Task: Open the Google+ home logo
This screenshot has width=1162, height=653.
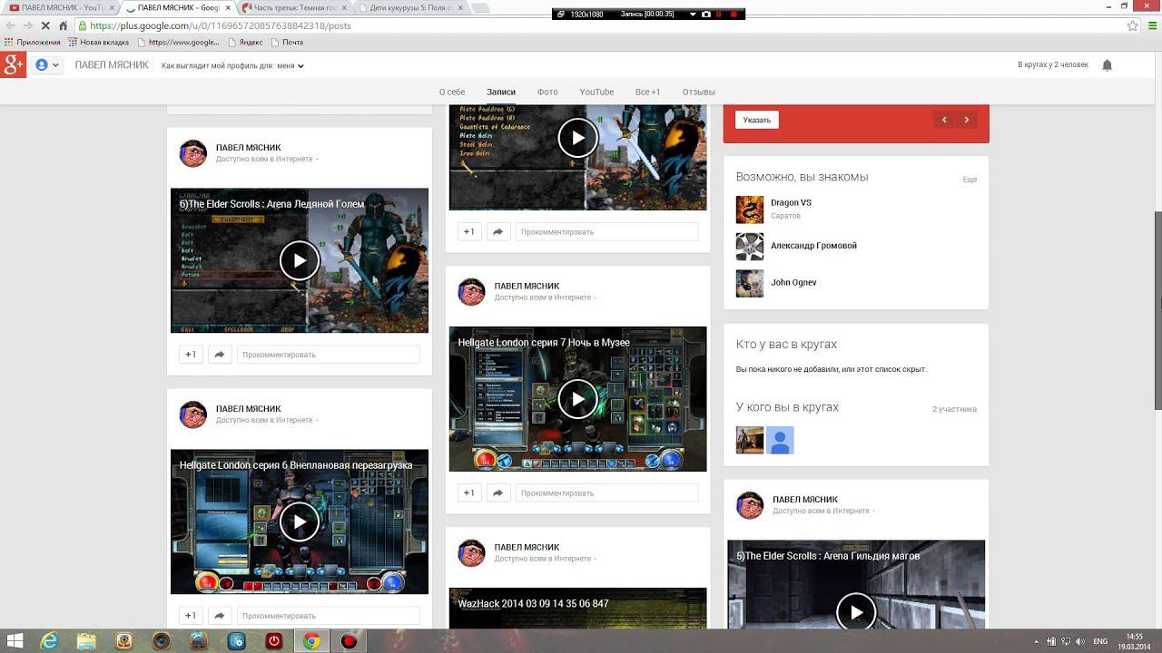Action: pyautogui.click(x=13, y=64)
